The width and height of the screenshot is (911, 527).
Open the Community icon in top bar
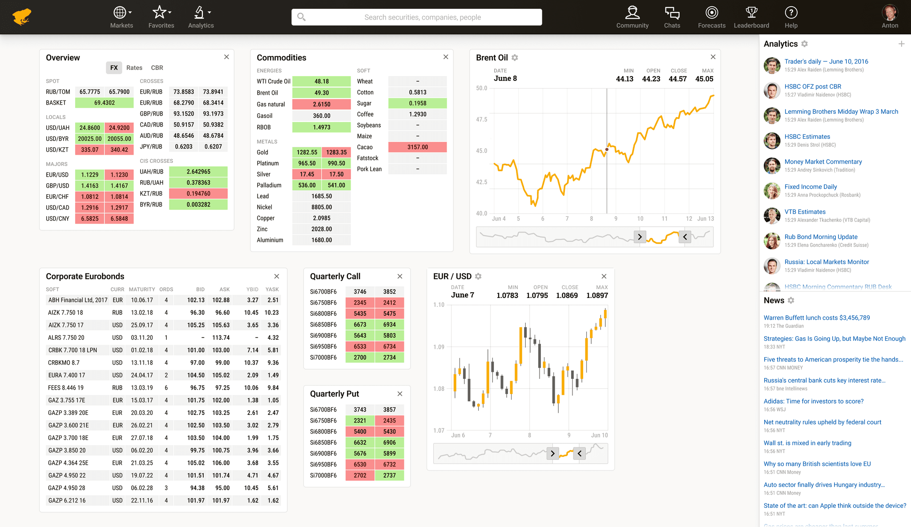coord(632,13)
